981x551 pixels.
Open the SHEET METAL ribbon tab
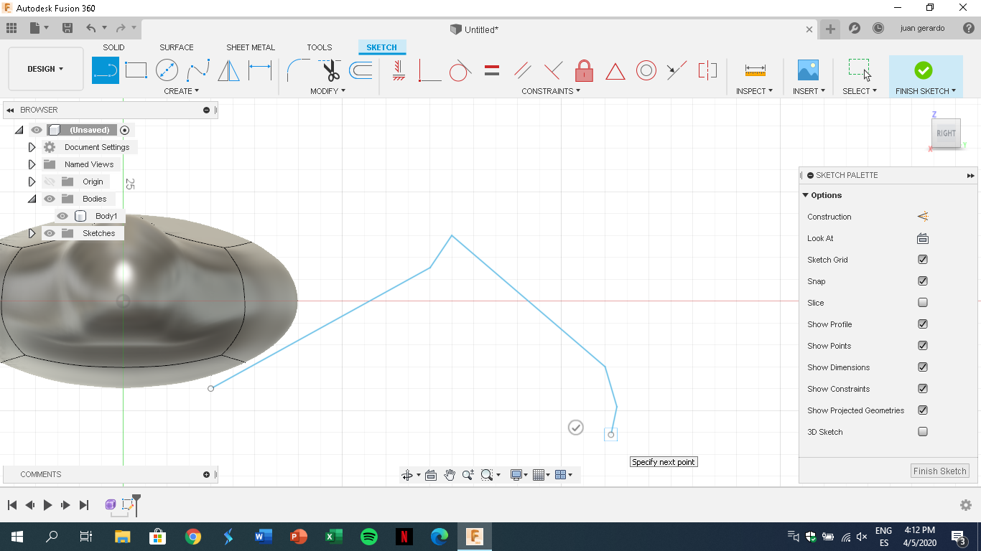[250, 47]
